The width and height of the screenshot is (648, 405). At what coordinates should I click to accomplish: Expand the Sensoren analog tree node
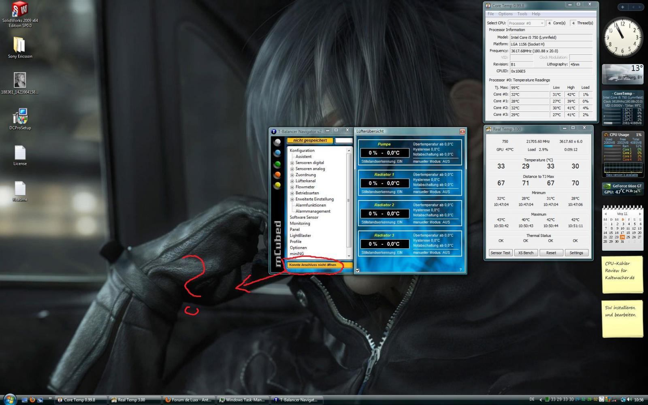pyautogui.click(x=292, y=169)
